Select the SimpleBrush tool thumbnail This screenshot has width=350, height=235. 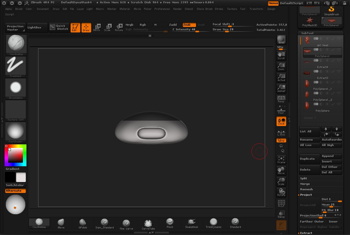click(331, 11)
